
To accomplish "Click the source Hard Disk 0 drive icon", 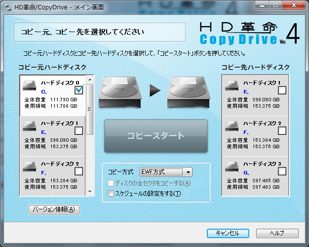I will (29, 85).
